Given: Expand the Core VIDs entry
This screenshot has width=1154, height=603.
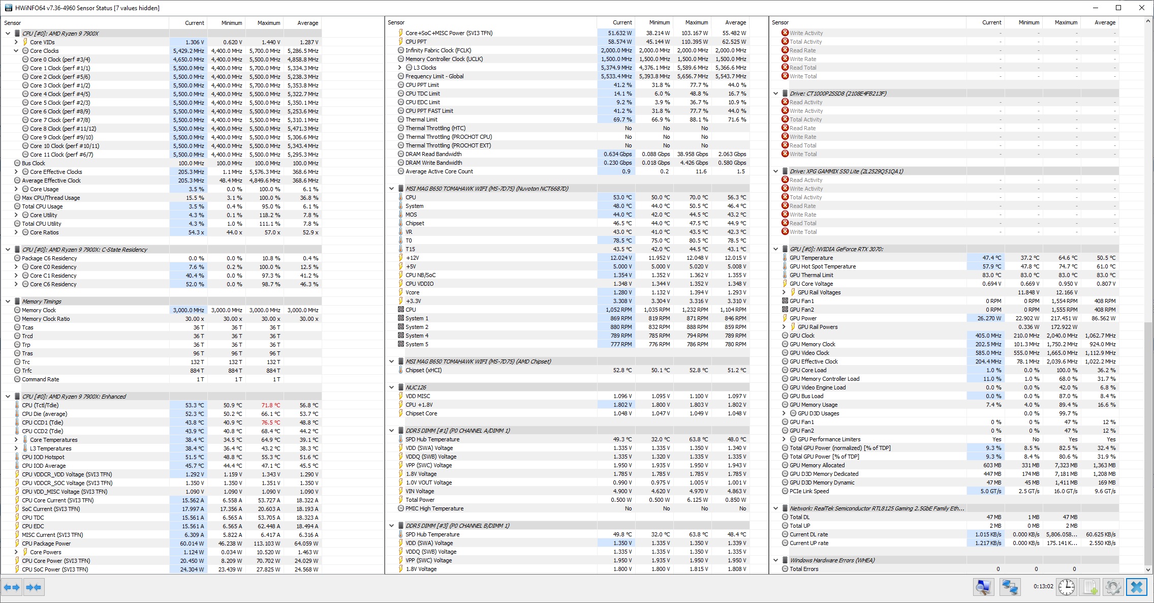Looking at the screenshot, I should (x=16, y=42).
